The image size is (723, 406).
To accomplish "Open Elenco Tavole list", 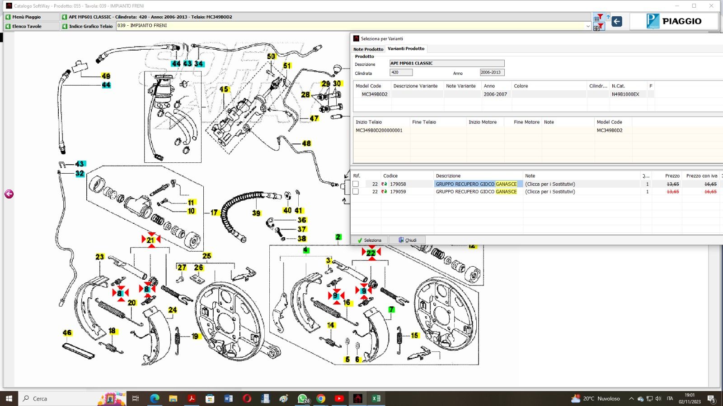I will (x=31, y=26).
